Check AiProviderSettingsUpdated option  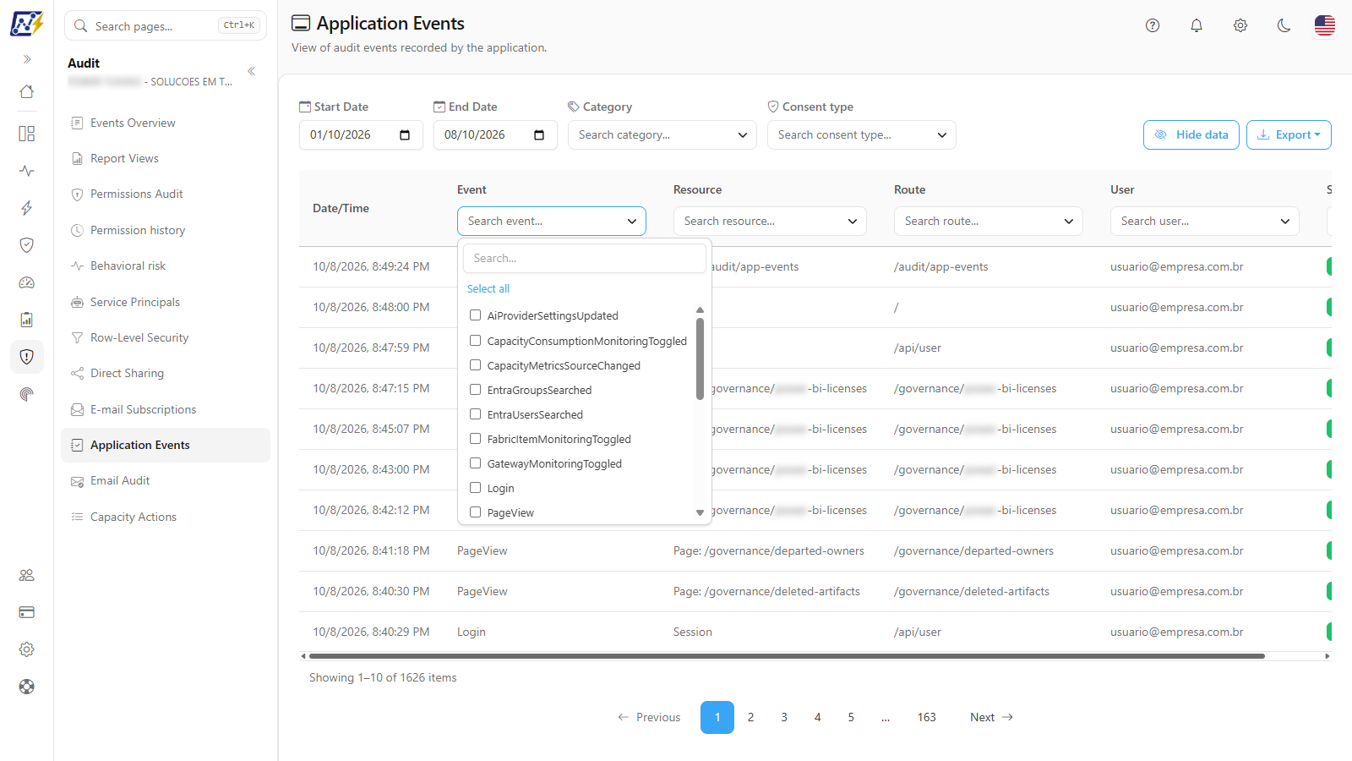coord(476,315)
